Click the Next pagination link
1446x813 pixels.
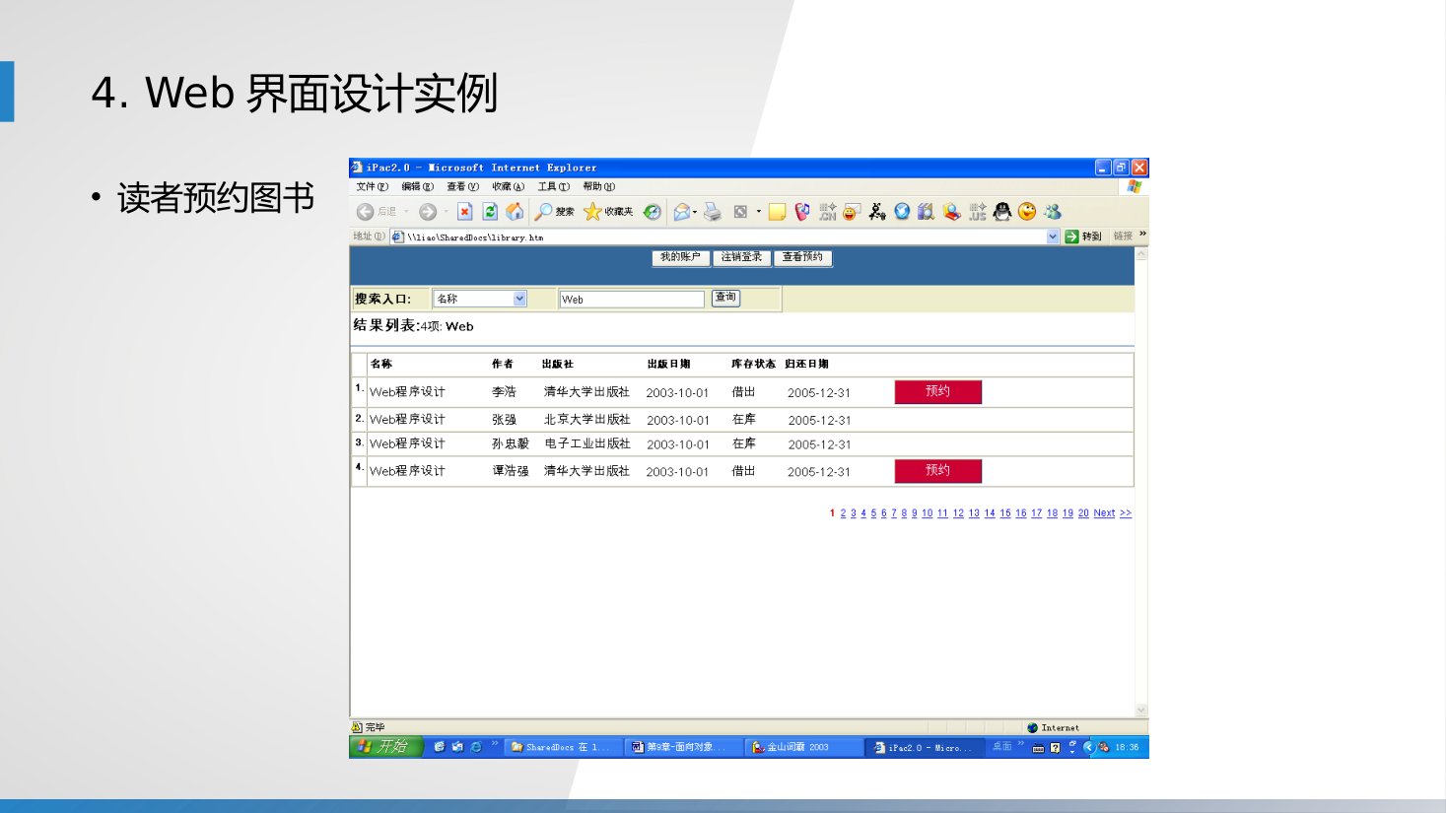[1104, 513]
